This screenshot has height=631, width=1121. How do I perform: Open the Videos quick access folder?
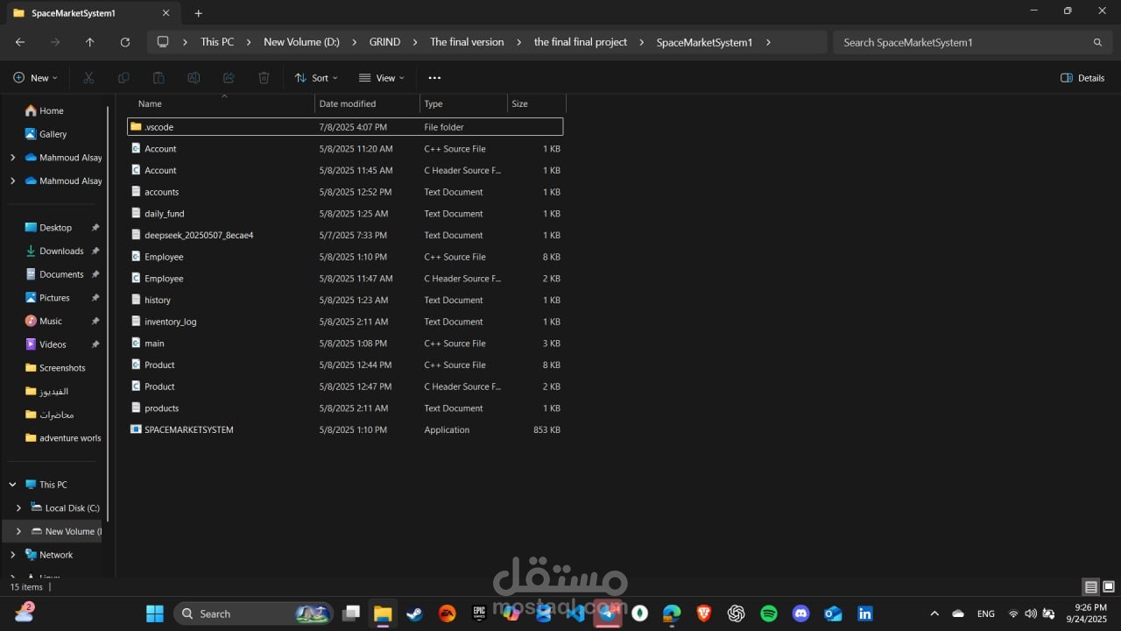(52, 344)
